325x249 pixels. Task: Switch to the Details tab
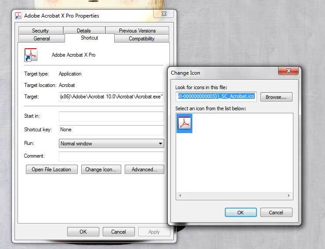[84, 30]
